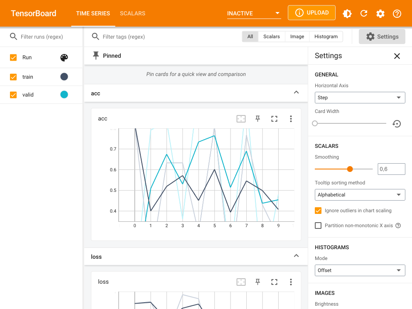Image resolution: width=412 pixels, height=309 pixels.
Task: Uncheck the valid run checkbox
Action: (13, 95)
